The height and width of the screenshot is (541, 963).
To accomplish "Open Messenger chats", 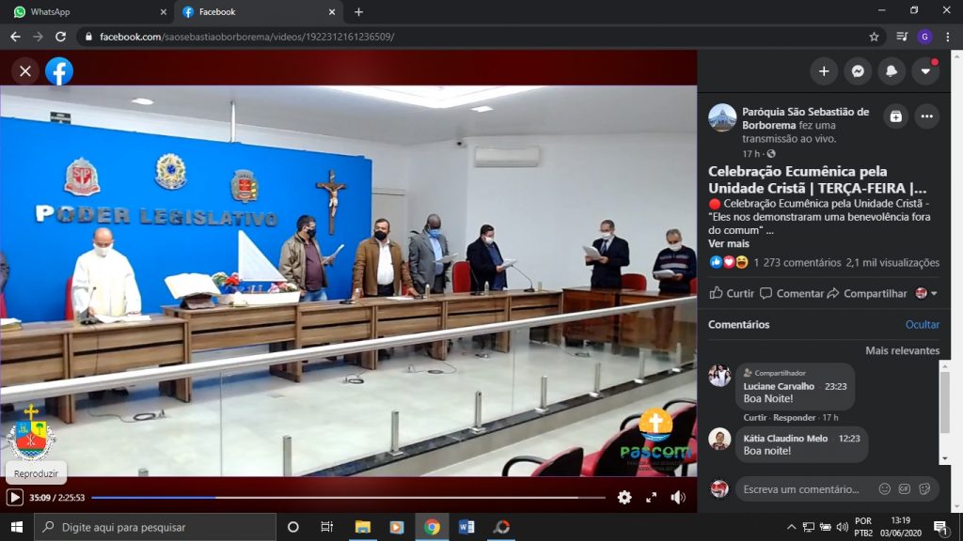I will pyautogui.click(x=858, y=71).
